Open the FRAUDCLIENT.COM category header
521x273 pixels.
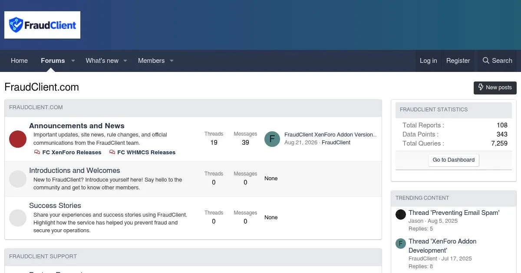36,107
